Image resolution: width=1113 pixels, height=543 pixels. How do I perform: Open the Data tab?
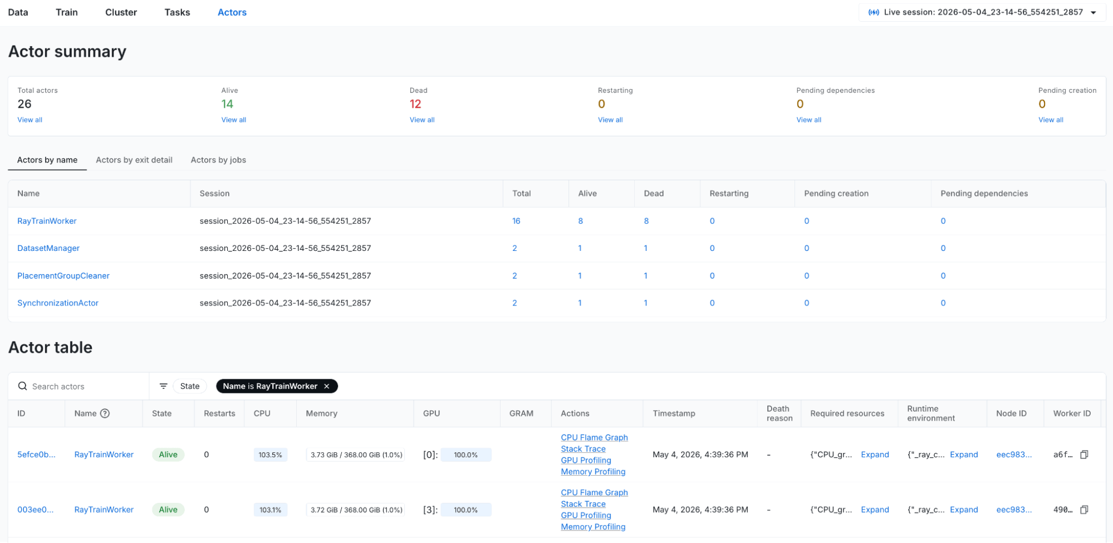pyautogui.click(x=18, y=12)
